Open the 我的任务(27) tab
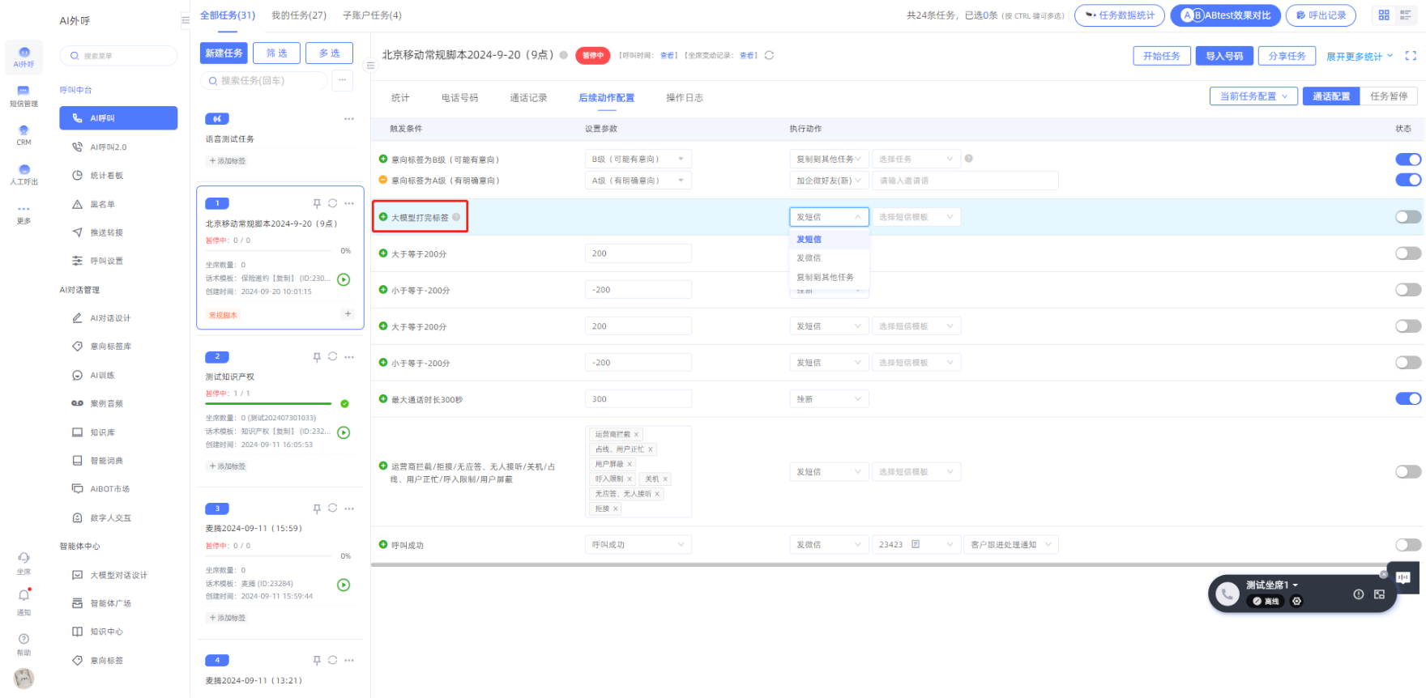The width and height of the screenshot is (1426, 698). [x=298, y=15]
